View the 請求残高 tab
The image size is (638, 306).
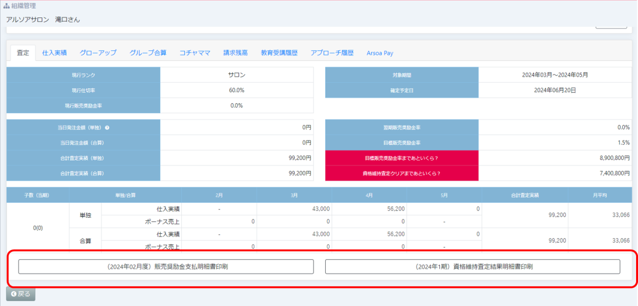(236, 53)
